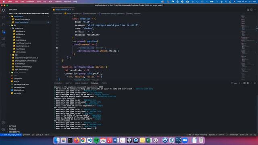Viewport: 258px width, 145px height.
Task: Switch to the PROBLEMS panel tab
Action: pyautogui.click(x=58, y=83)
